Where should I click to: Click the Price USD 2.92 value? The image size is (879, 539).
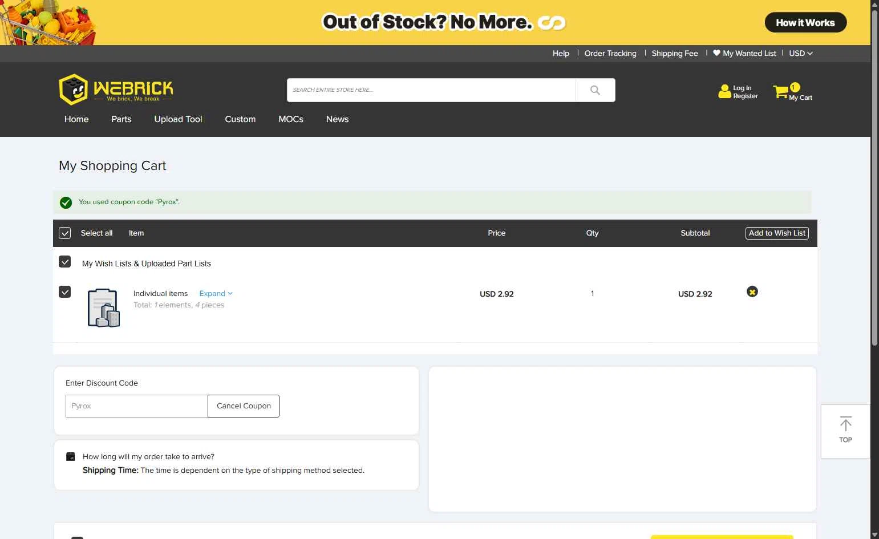[497, 294]
